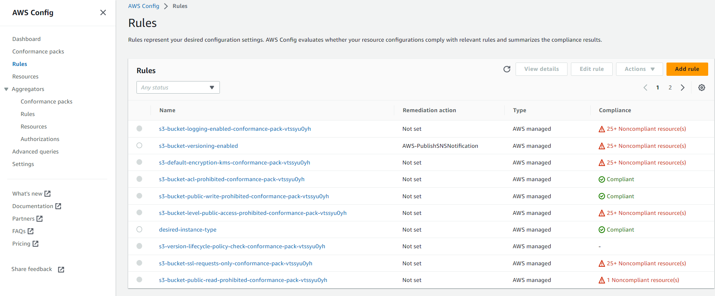Click compliant check icon for s3-bucket-acl-prohibited
The image size is (715, 296).
tap(602, 179)
